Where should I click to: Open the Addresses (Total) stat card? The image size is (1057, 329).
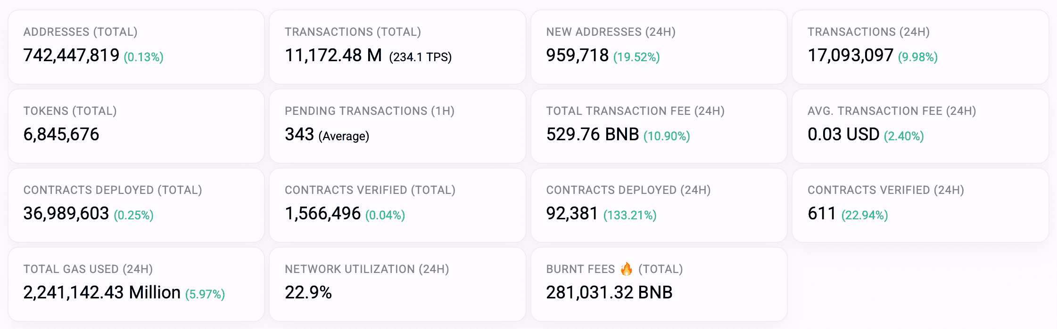[136, 47]
